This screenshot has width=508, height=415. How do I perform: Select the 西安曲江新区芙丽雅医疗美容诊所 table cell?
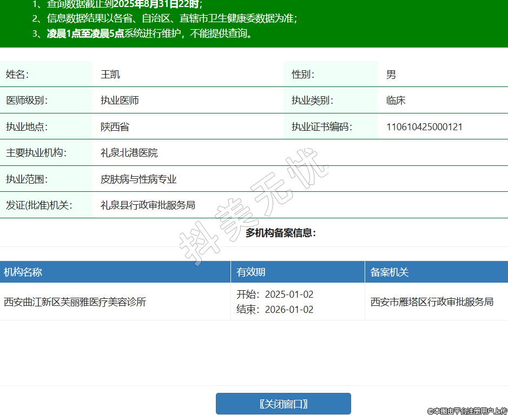[x=75, y=302]
